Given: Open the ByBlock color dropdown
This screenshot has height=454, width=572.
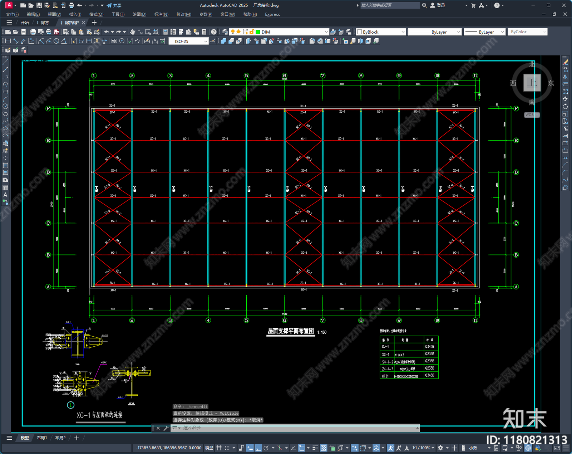Looking at the screenshot, I should click(x=403, y=32).
